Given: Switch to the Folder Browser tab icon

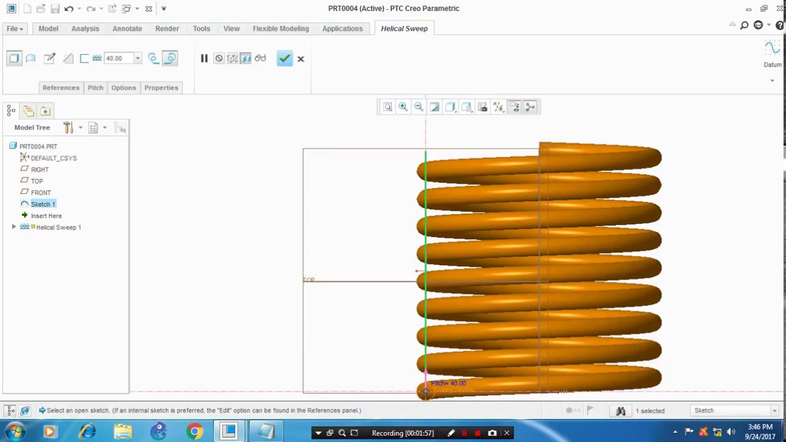Looking at the screenshot, I should [x=28, y=111].
